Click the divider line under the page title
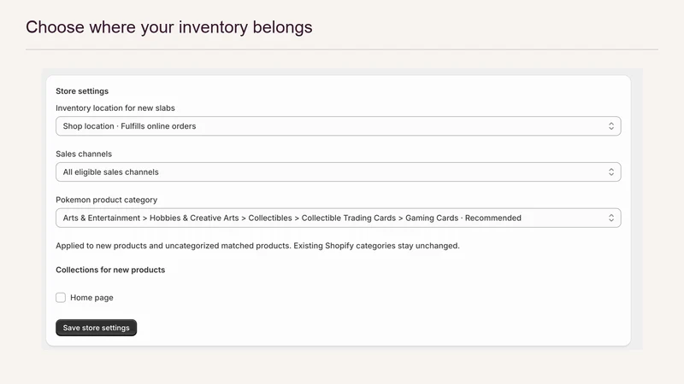 [x=342, y=49]
